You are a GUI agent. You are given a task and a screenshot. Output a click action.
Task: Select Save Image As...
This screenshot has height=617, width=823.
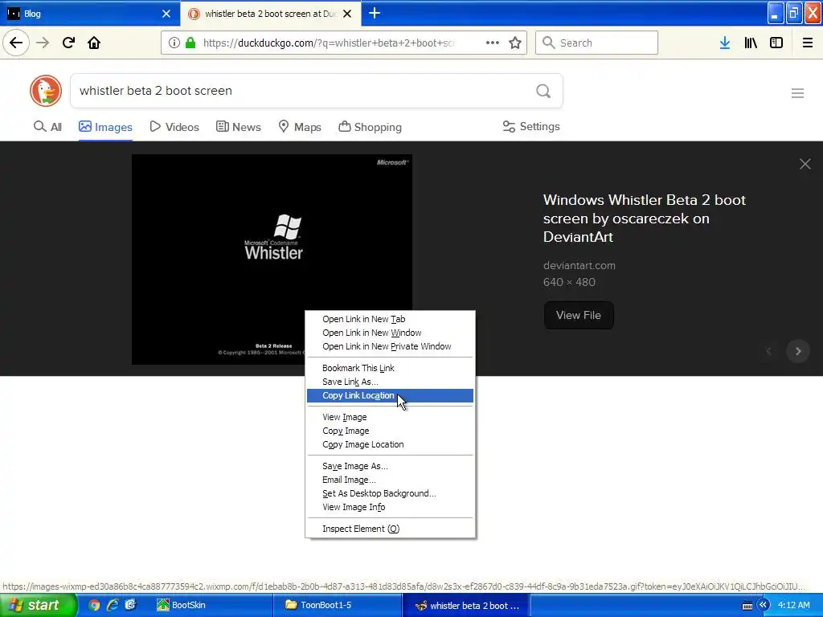pyautogui.click(x=390, y=466)
